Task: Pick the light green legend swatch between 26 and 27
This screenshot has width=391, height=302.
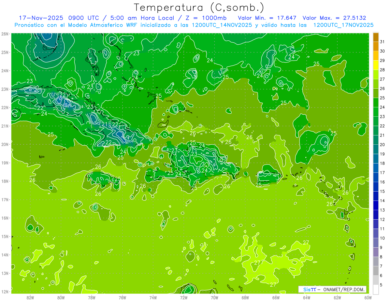Action: (376, 84)
